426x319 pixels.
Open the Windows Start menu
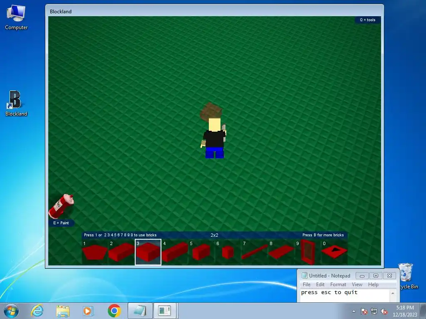[x=11, y=311]
